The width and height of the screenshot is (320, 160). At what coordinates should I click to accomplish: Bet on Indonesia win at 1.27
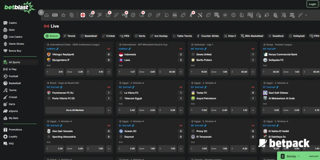[x=127, y=72]
